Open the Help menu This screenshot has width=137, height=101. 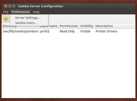click(x=36, y=12)
